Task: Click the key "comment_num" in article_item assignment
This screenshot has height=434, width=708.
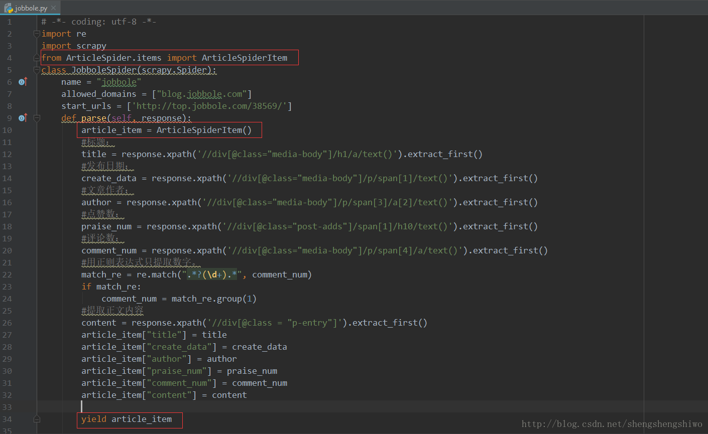Action: (x=179, y=383)
